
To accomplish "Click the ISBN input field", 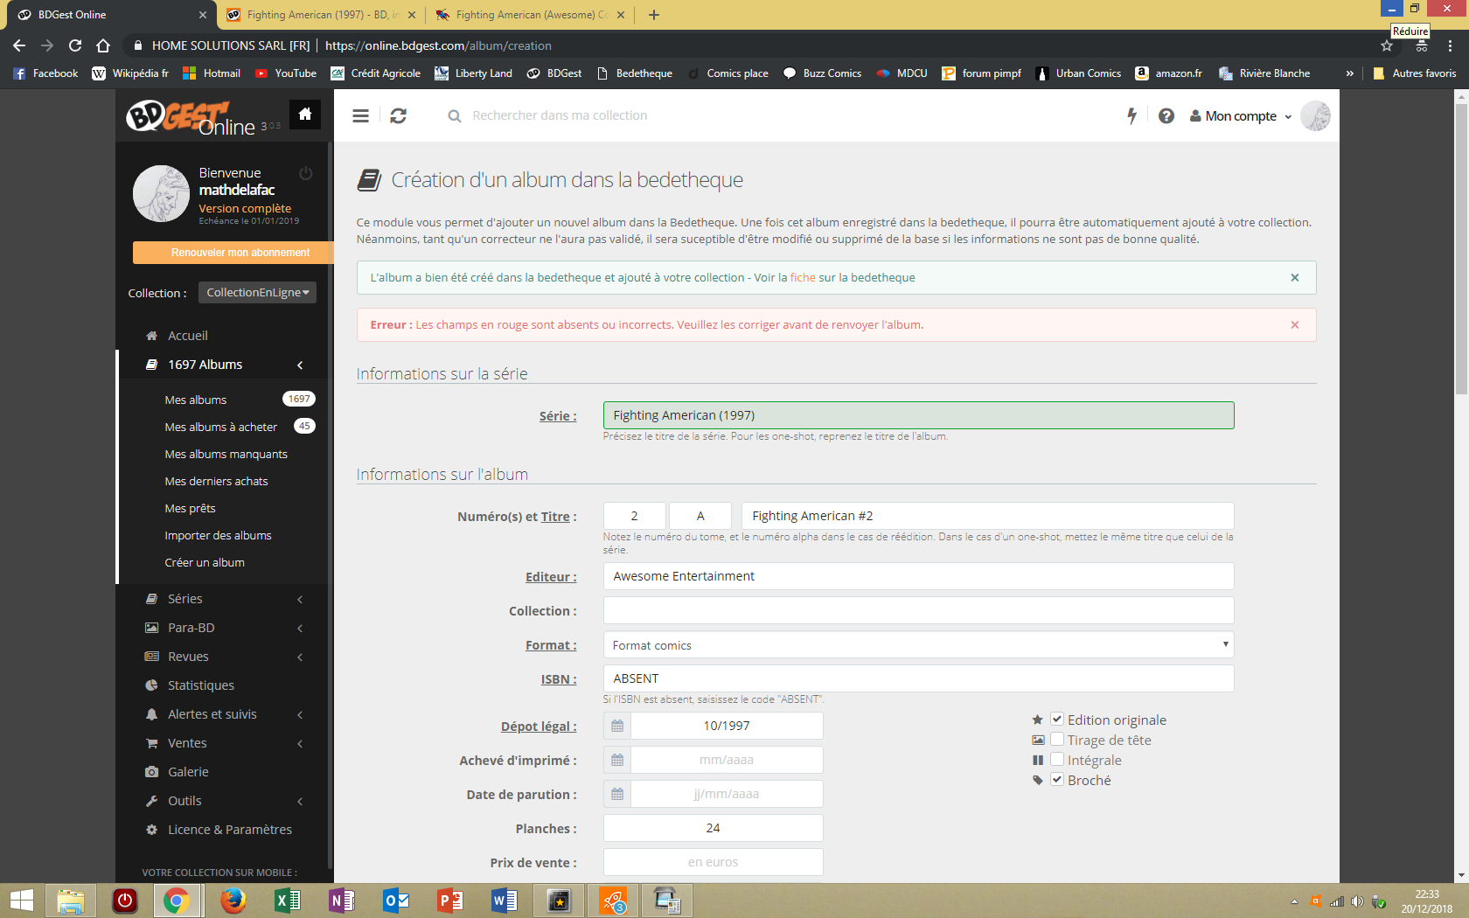I will (918, 678).
